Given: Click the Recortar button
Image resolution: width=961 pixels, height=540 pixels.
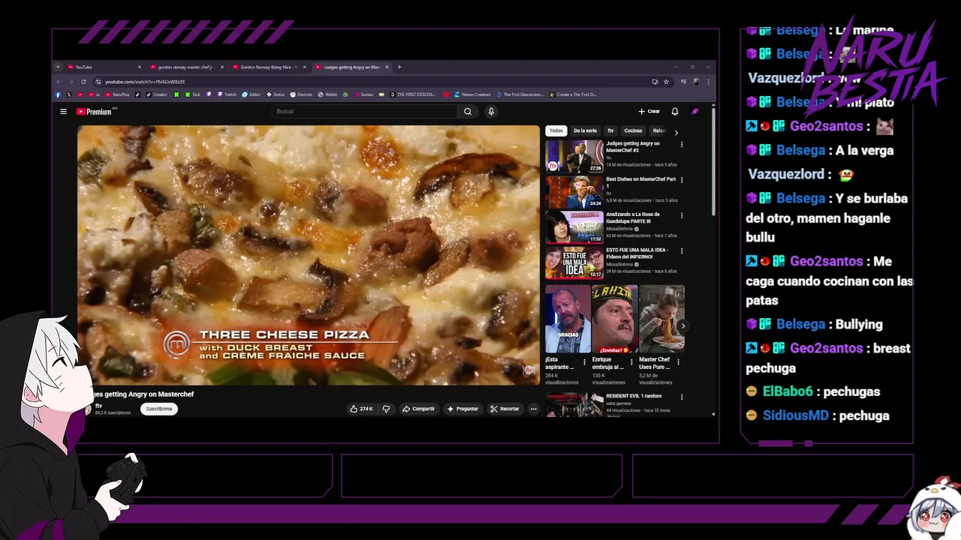Looking at the screenshot, I should click(x=505, y=409).
